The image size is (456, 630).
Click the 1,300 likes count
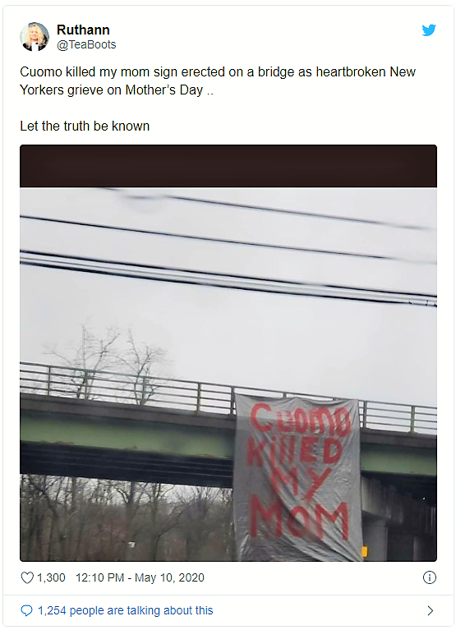click(x=51, y=577)
